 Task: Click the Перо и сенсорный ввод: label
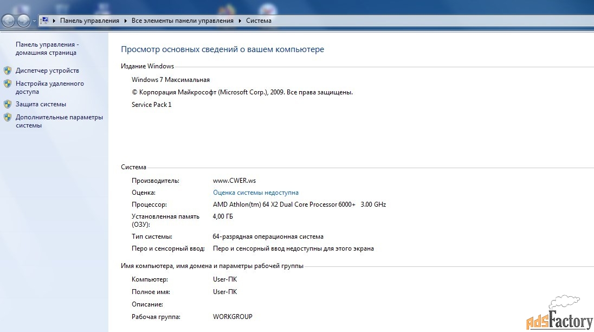[168, 248]
